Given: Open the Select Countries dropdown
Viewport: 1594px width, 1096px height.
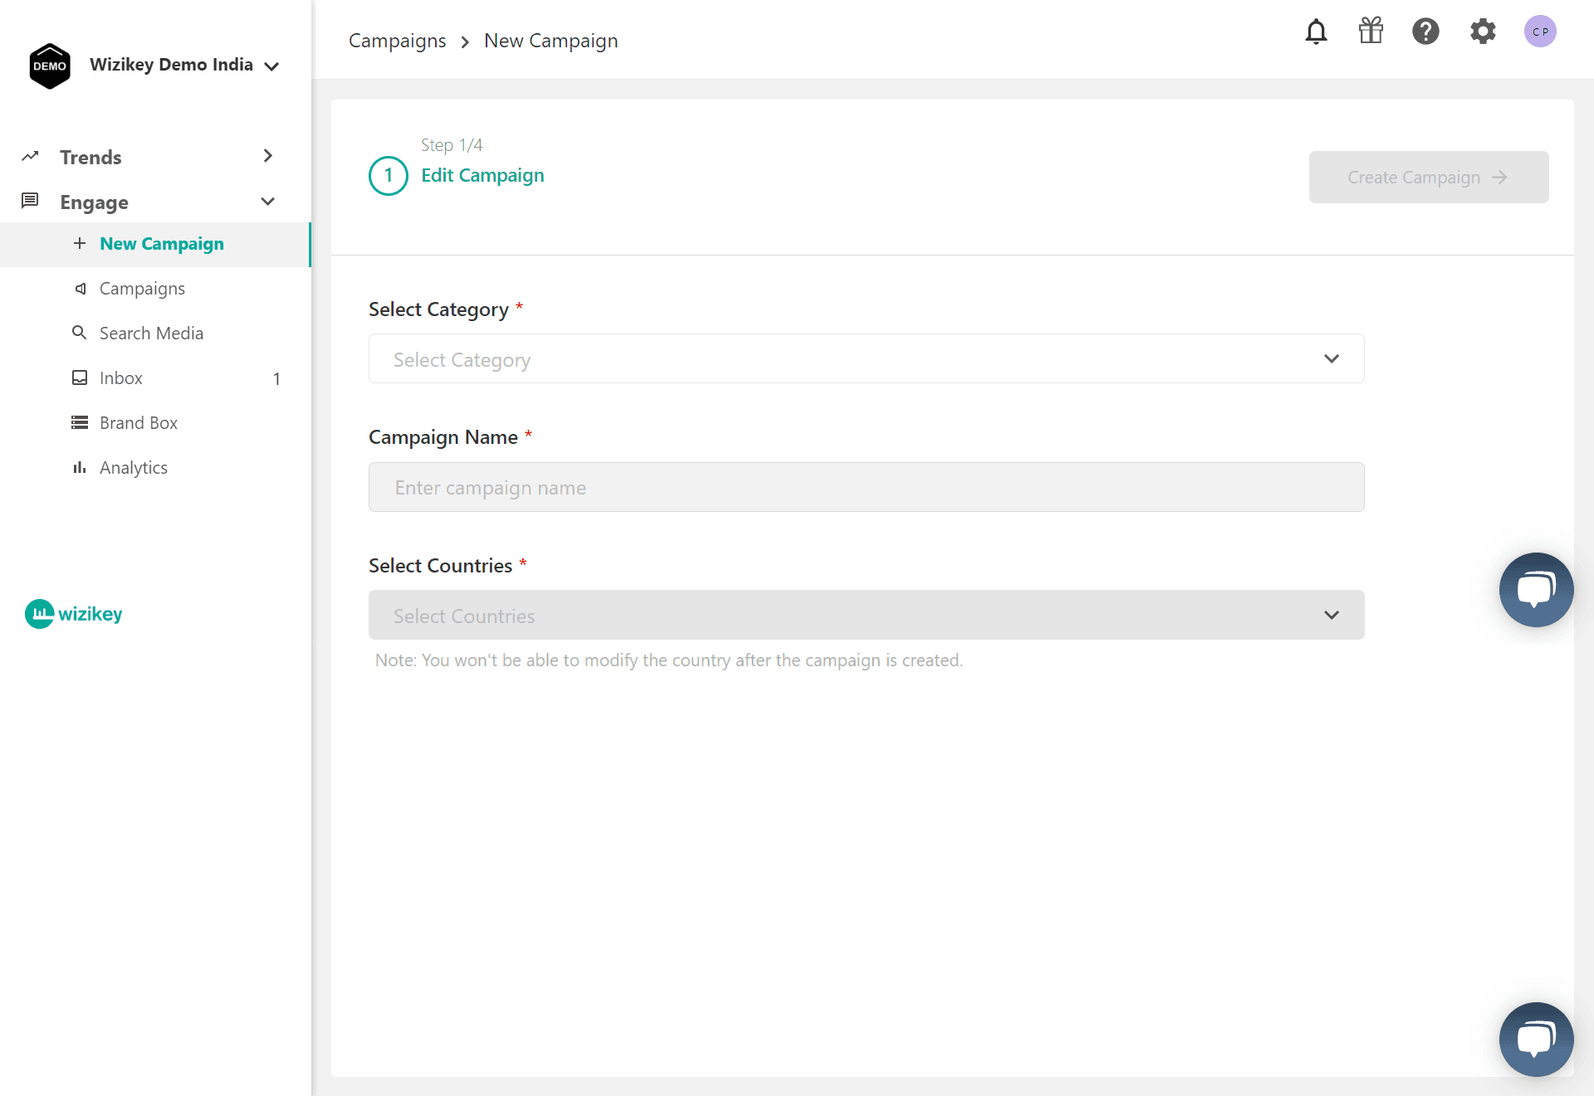Looking at the screenshot, I should point(866,616).
